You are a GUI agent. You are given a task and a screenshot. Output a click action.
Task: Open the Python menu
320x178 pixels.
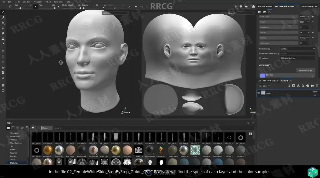48,2
